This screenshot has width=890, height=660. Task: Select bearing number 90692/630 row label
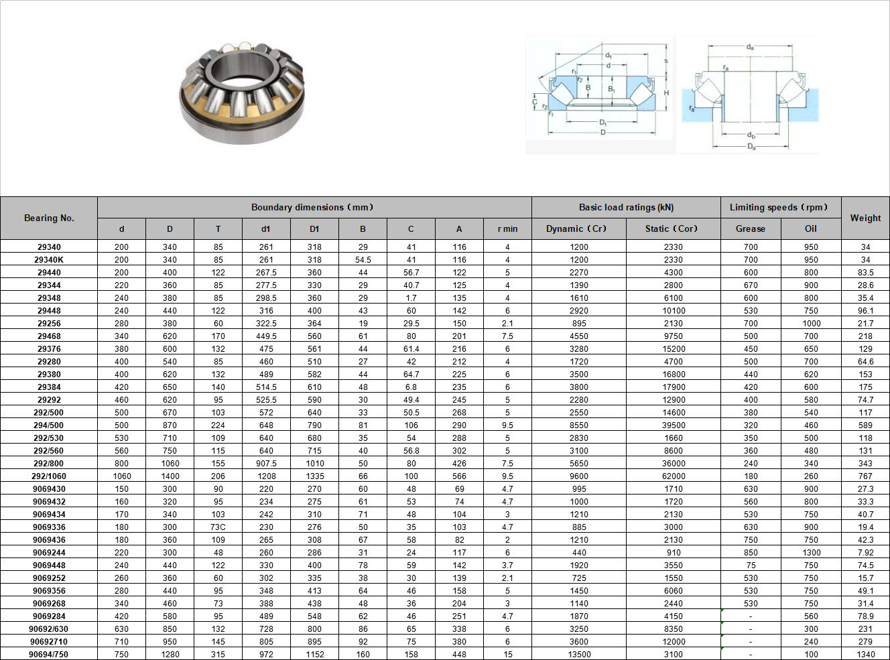pos(49,629)
